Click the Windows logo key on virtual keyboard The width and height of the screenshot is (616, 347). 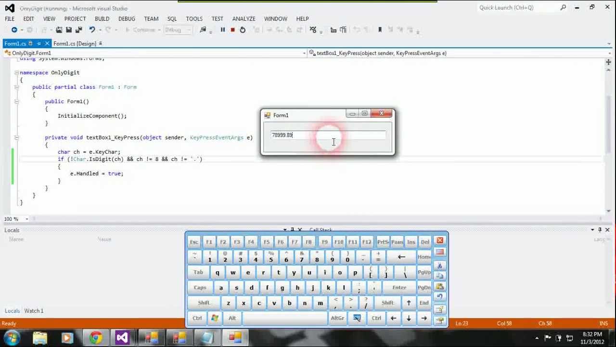click(x=215, y=318)
